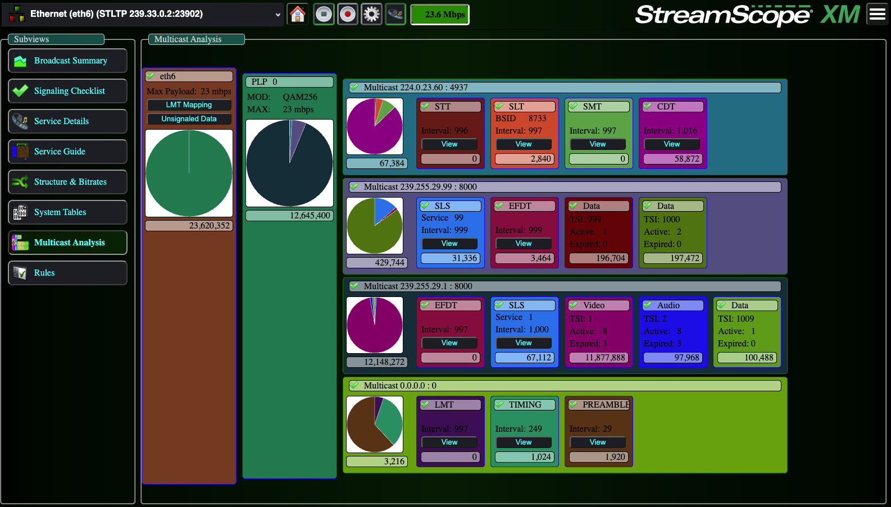891x507 pixels.
Task: Click the eth6 green pie chart
Action: pyautogui.click(x=189, y=173)
